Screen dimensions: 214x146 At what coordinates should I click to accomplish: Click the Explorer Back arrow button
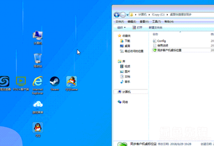pyautogui.click(x=117, y=15)
